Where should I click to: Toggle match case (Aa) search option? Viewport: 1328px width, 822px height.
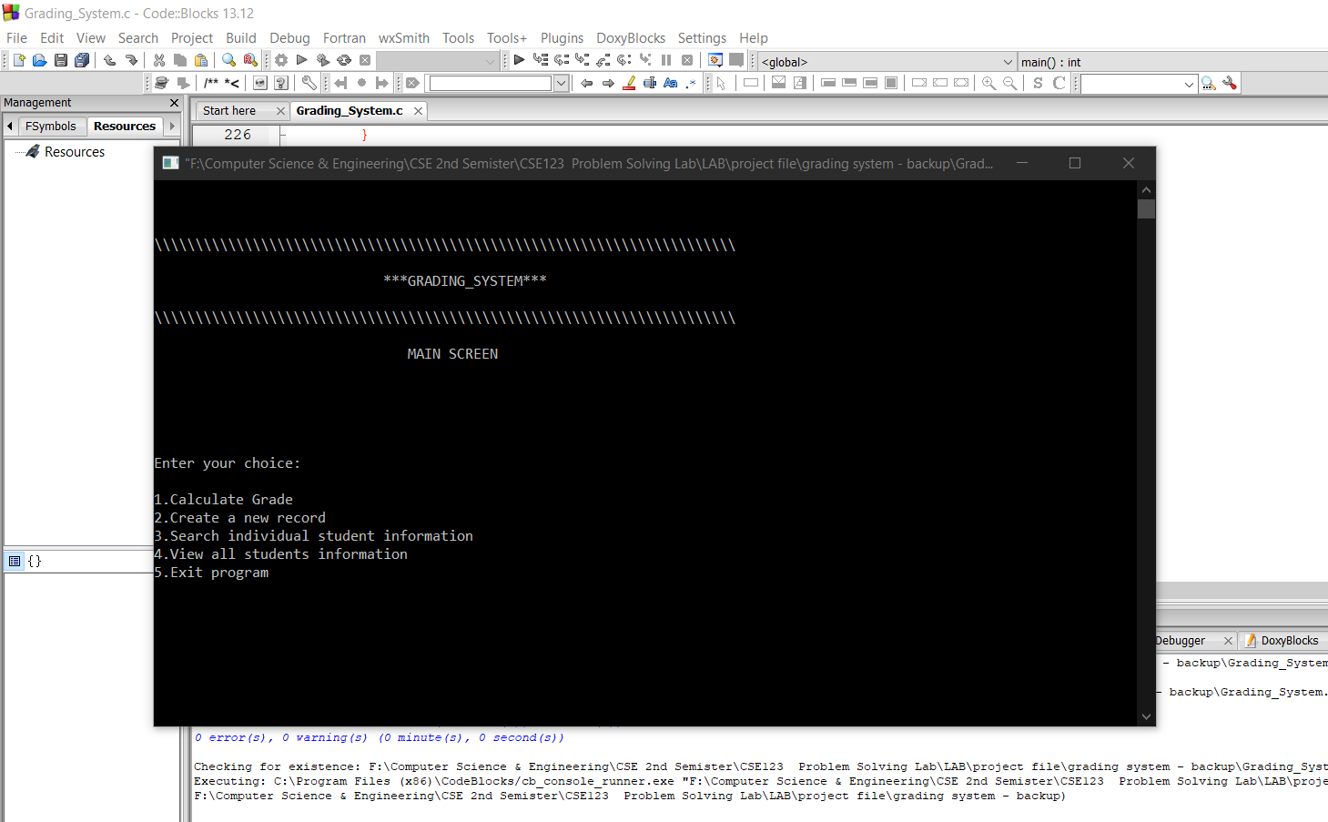(x=671, y=83)
